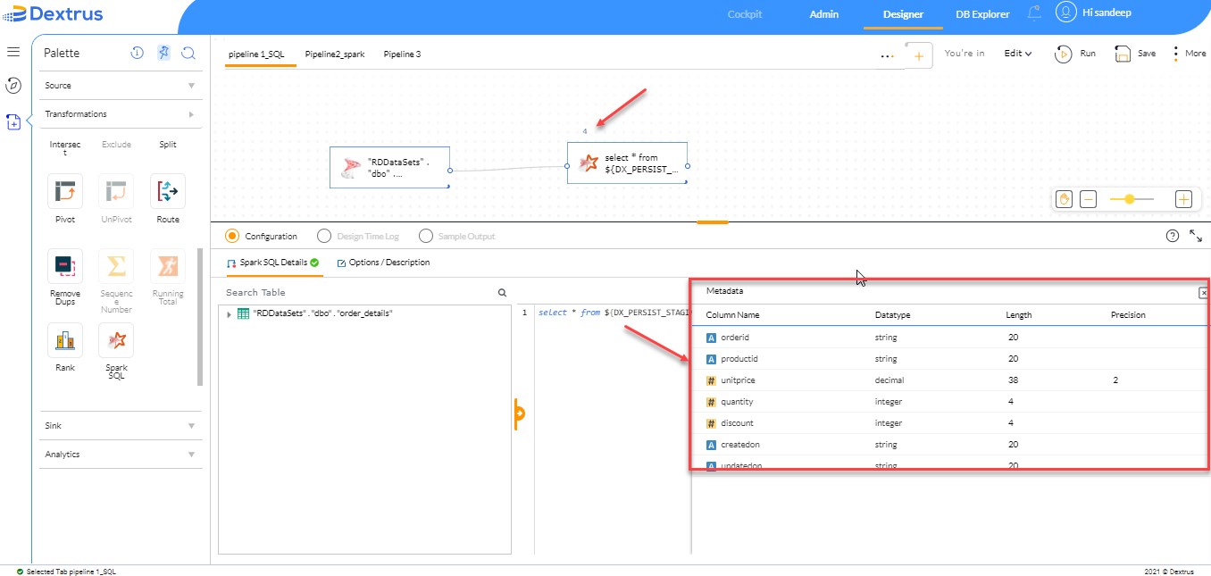Collapse the Transformations palette section
The image size is (1211, 576).
coord(121,114)
